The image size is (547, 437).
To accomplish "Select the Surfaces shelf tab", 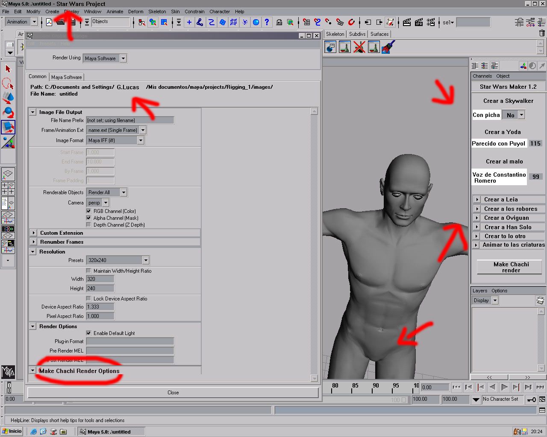I will (379, 34).
